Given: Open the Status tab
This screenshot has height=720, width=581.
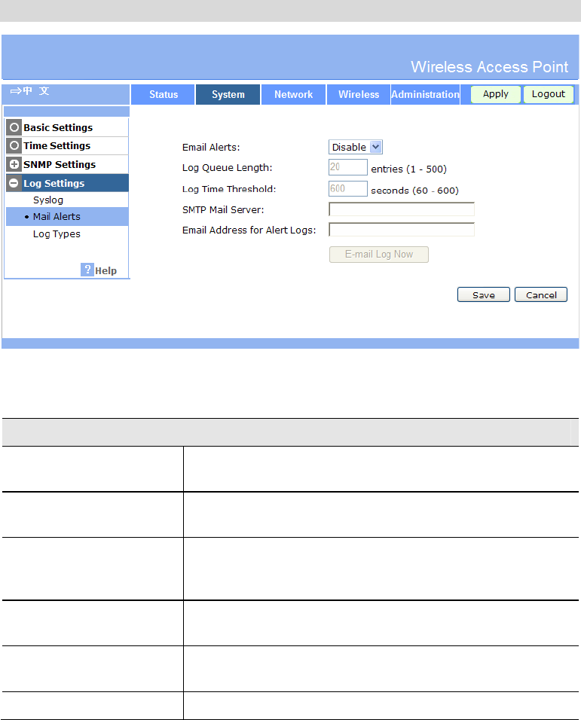Looking at the screenshot, I should pos(163,95).
